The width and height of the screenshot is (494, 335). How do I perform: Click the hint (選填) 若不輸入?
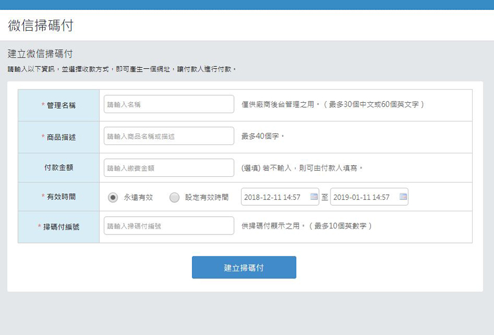(267, 168)
